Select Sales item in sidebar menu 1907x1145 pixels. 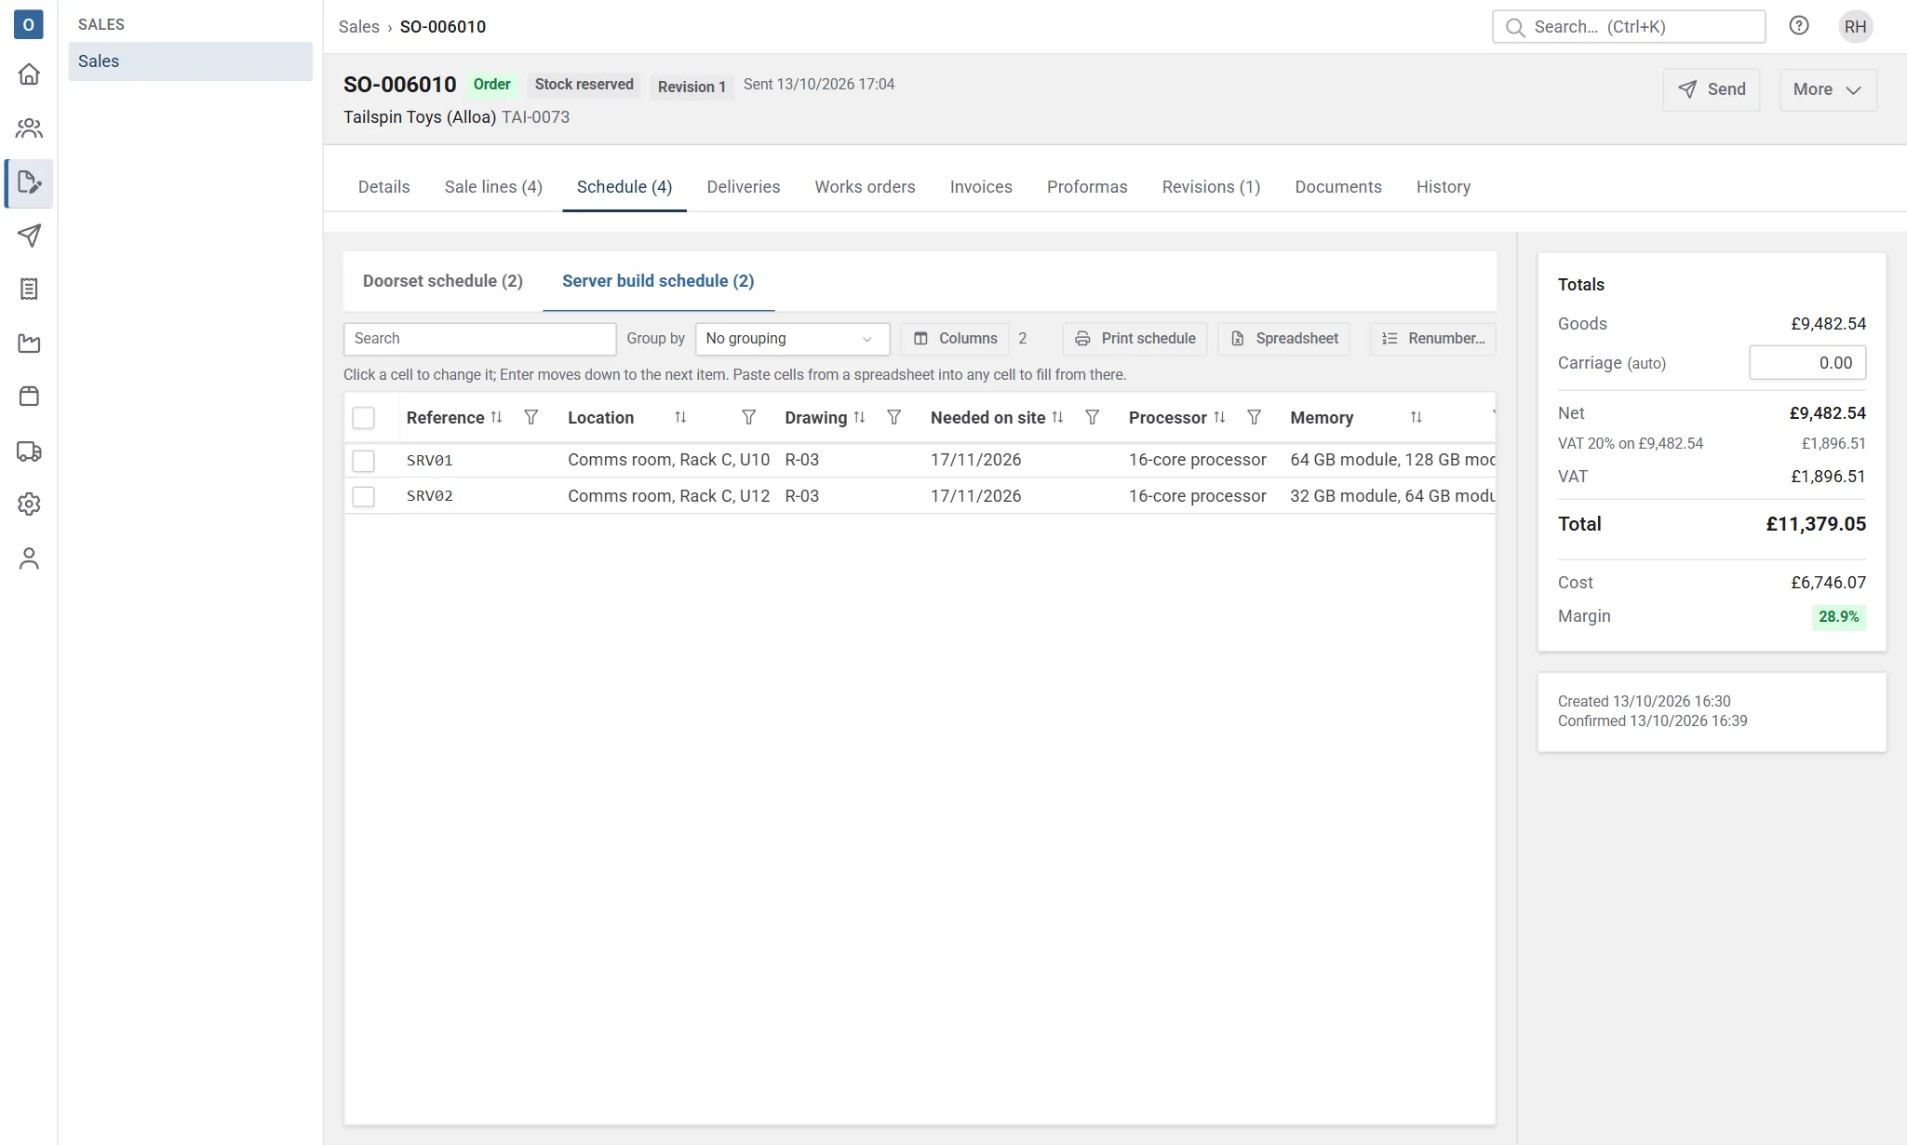(190, 61)
